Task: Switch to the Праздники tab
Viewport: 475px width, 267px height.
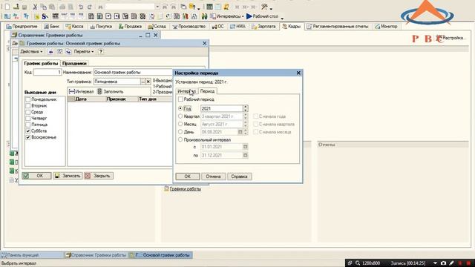Action: [74, 63]
